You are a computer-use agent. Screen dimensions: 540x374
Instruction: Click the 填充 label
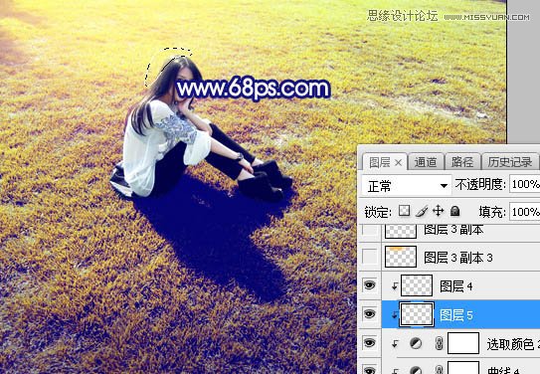coord(492,212)
